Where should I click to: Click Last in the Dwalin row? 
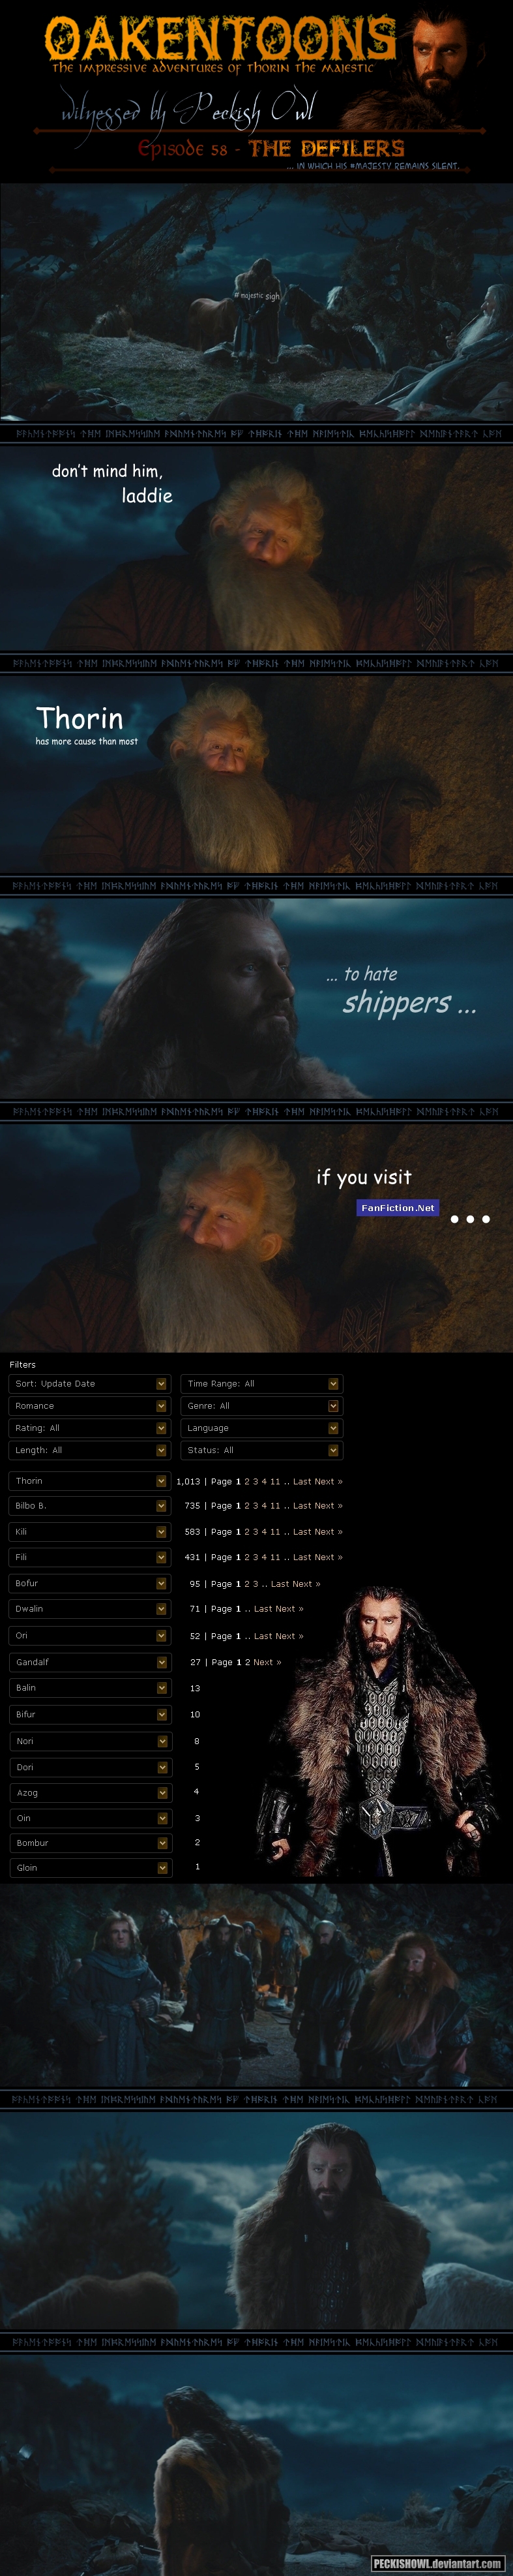pyautogui.click(x=263, y=1609)
